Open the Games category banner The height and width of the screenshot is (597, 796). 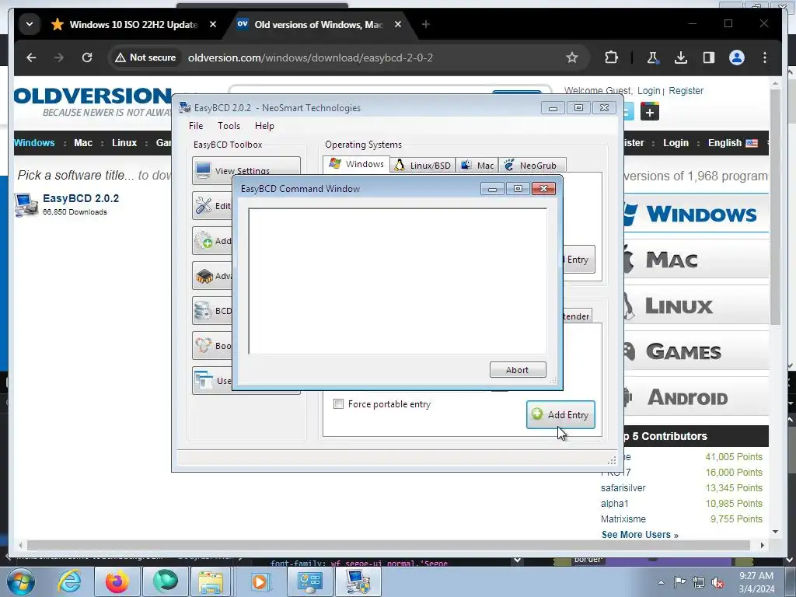click(x=696, y=351)
